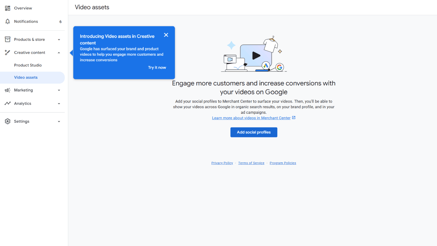
Task: Click the Analytics trend line icon
Action: (x=8, y=104)
